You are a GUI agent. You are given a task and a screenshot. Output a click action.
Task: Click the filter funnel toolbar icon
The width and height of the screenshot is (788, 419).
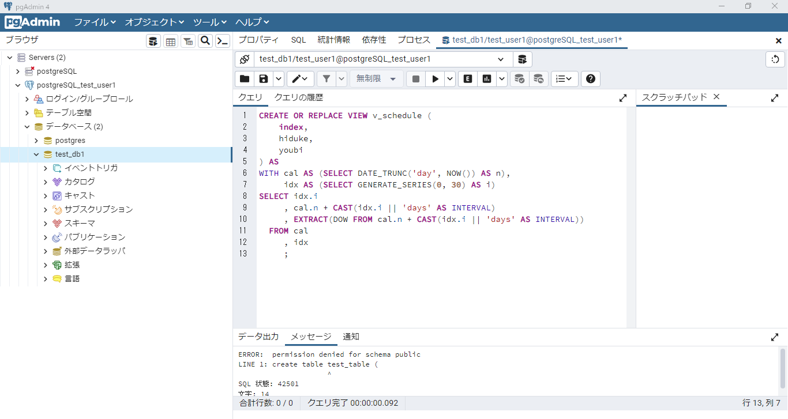click(326, 79)
